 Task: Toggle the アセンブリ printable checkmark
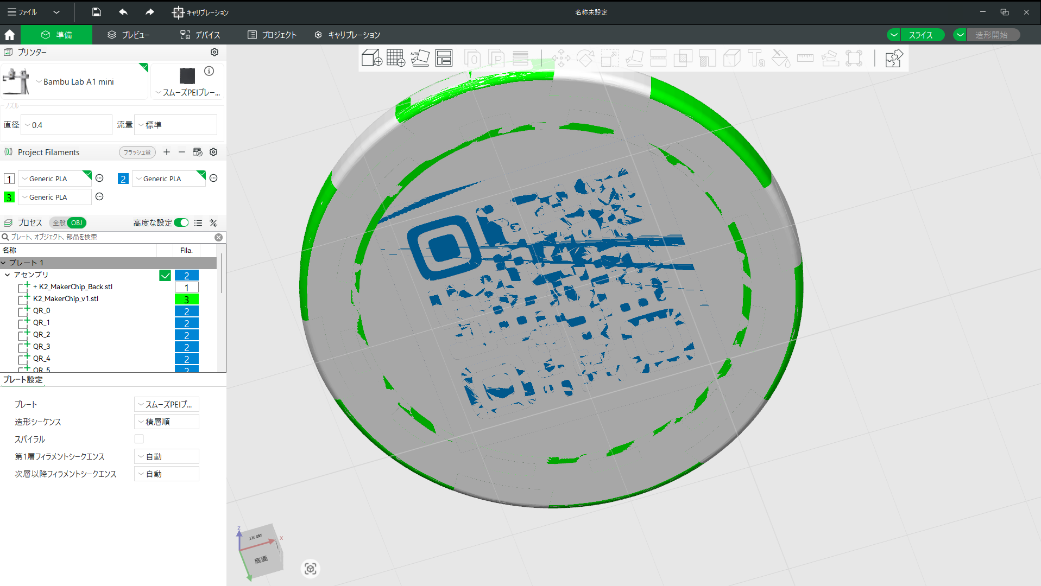(165, 276)
